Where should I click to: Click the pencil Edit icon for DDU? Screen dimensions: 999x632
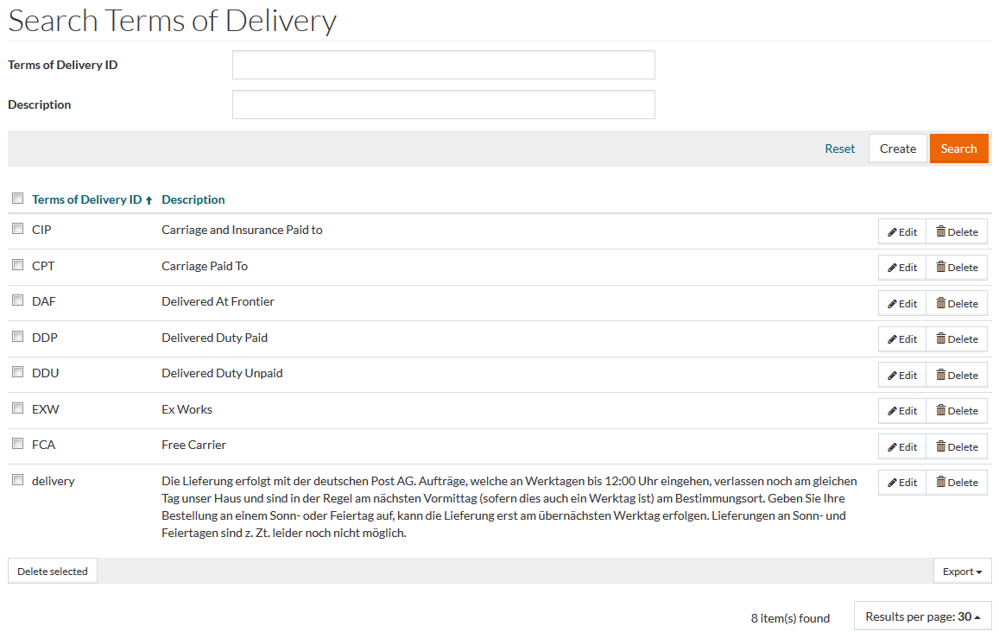[893, 376]
